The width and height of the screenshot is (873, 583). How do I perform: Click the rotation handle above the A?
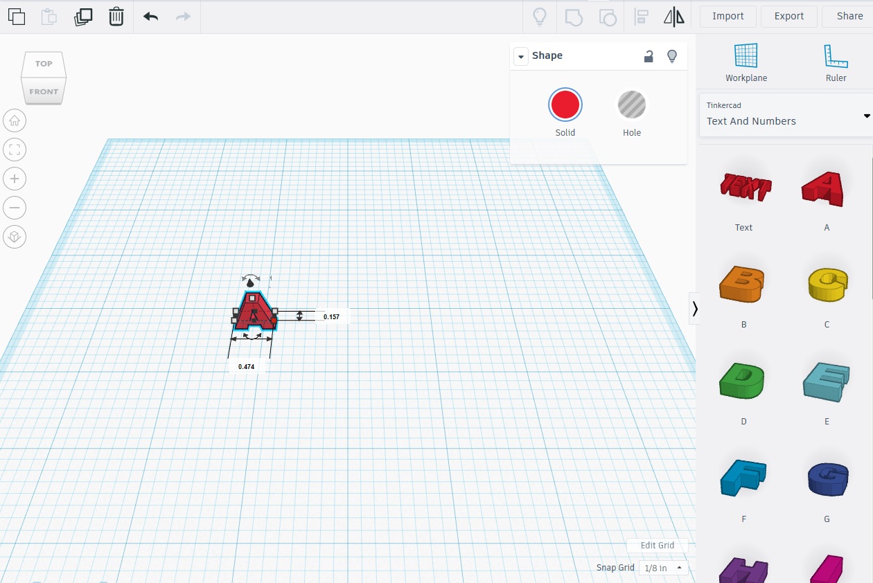point(251,277)
